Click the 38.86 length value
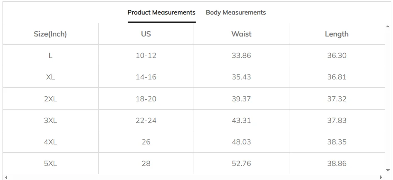The height and width of the screenshot is (180, 393). [337, 163]
